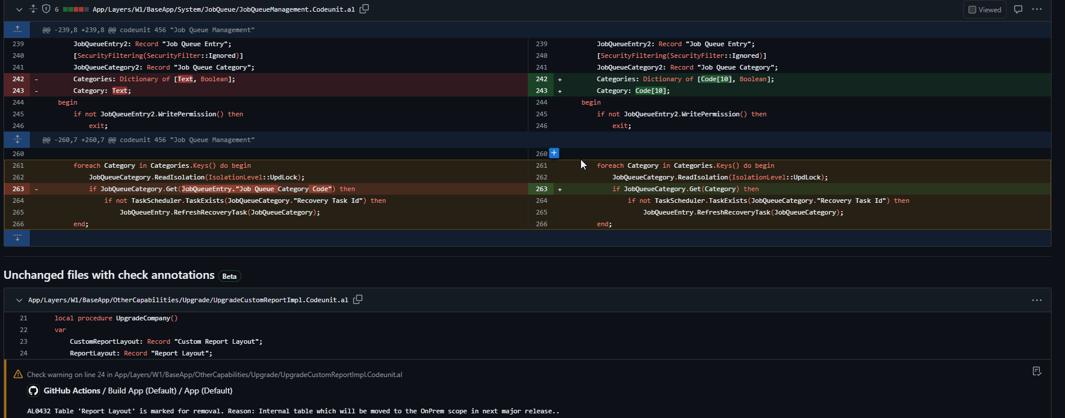Viewport: 1065px width, 418px height.
Task: Click the JobQueueManagement.Codeunit.al file path
Action: pos(223,9)
